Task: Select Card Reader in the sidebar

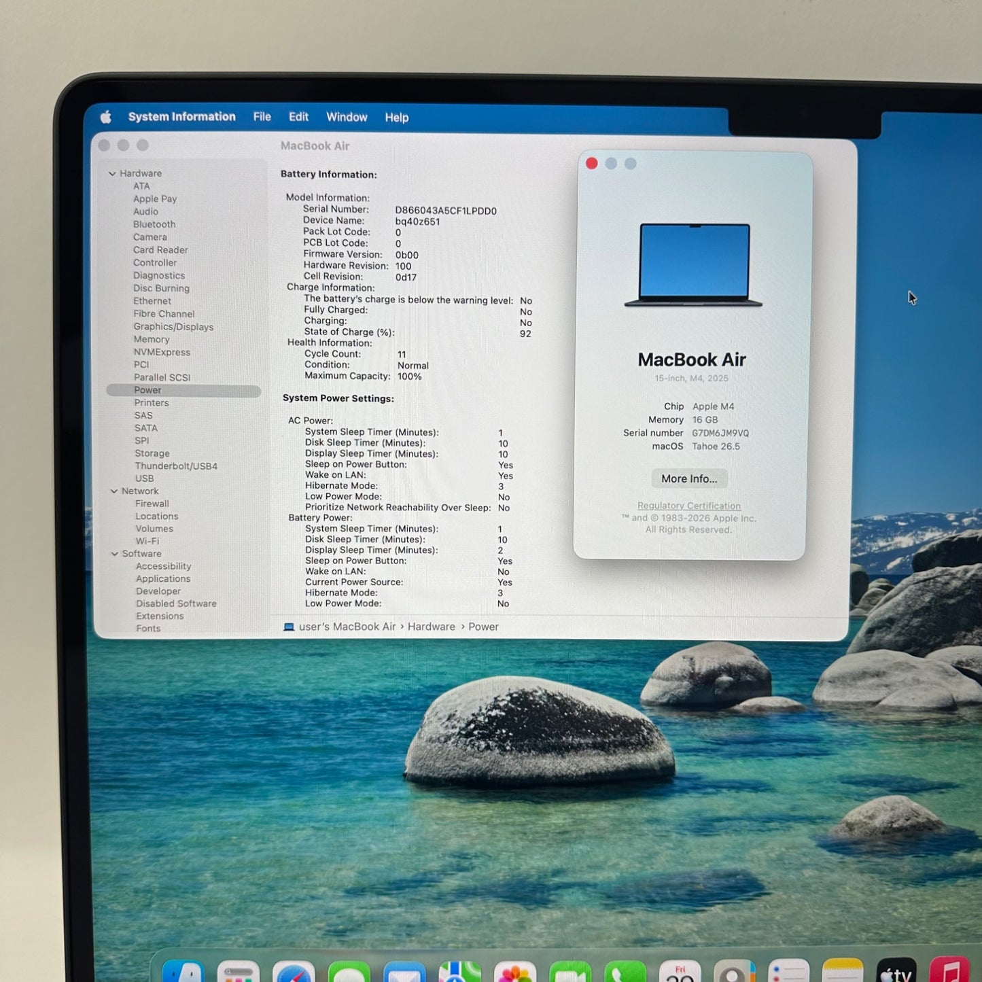Action: point(160,250)
